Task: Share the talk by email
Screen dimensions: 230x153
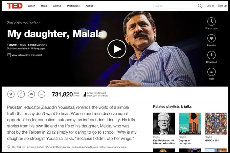Action: 32,94
